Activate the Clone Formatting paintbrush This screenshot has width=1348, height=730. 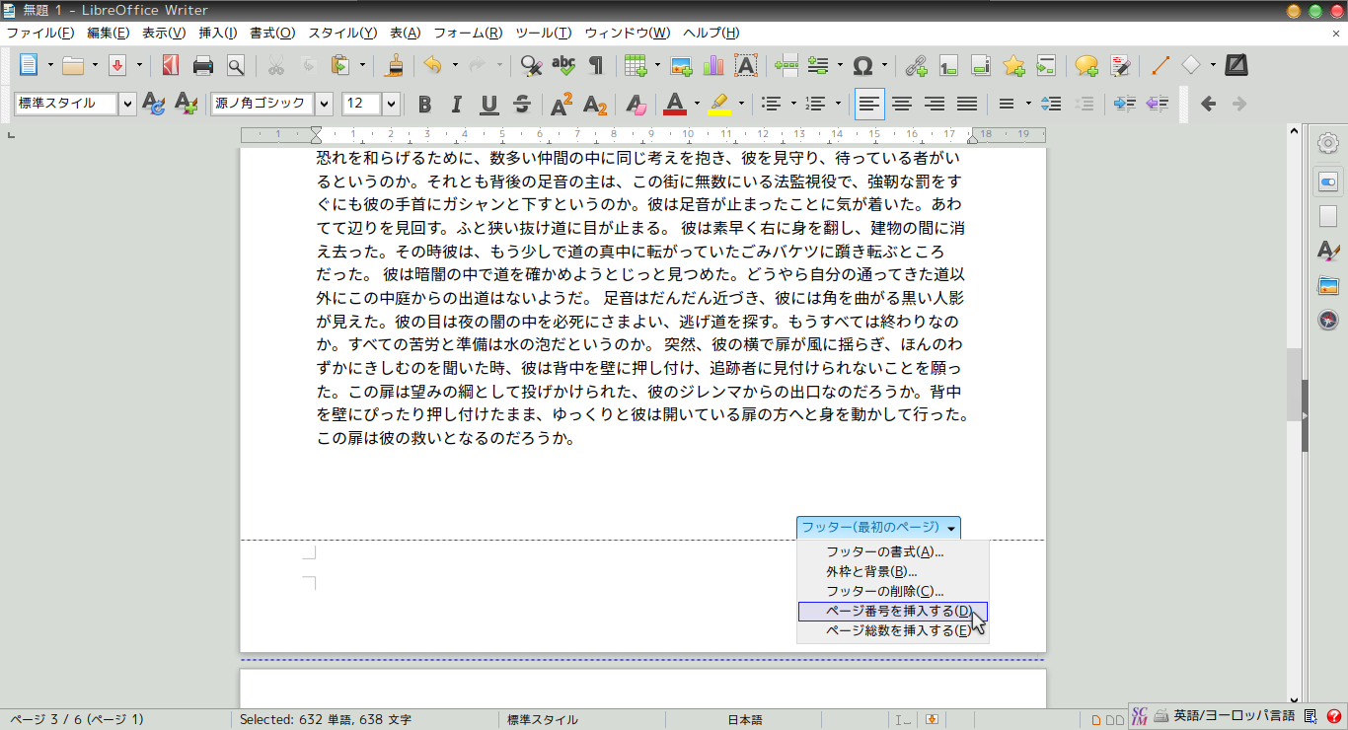pyautogui.click(x=394, y=65)
